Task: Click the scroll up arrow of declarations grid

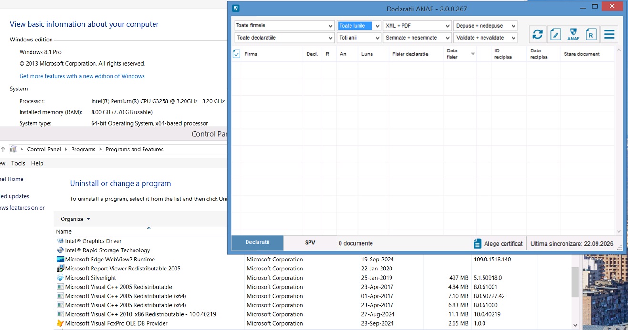Action: pos(619,50)
